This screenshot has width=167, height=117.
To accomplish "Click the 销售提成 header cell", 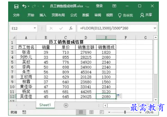I will 106,47.
